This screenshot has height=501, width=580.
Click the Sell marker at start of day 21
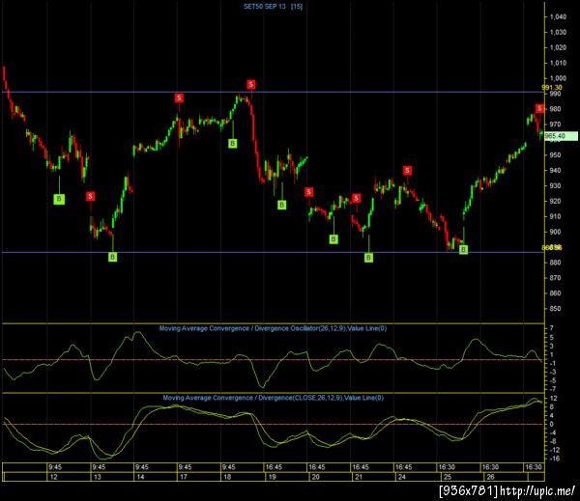point(356,198)
